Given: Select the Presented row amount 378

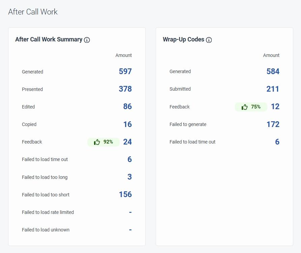Looking at the screenshot, I should (x=126, y=89).
